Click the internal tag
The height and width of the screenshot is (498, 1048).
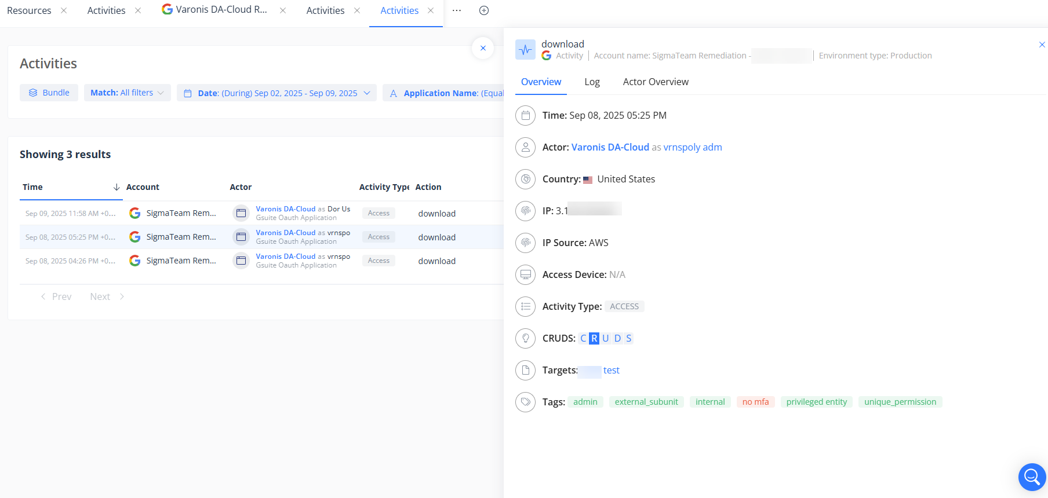tap(710, 402)
